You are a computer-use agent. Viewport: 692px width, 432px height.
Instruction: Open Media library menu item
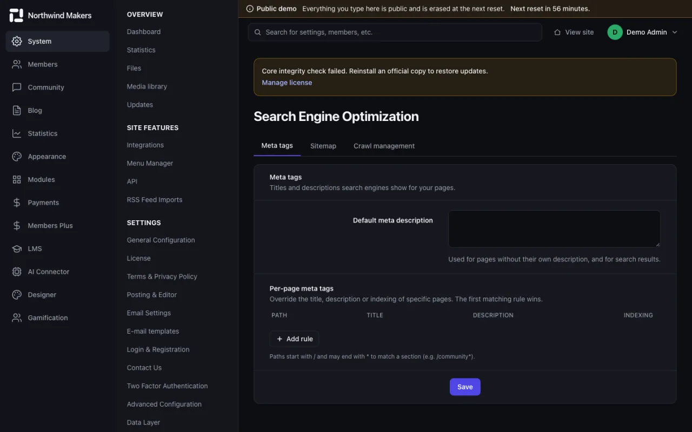[x=147, y=86]
